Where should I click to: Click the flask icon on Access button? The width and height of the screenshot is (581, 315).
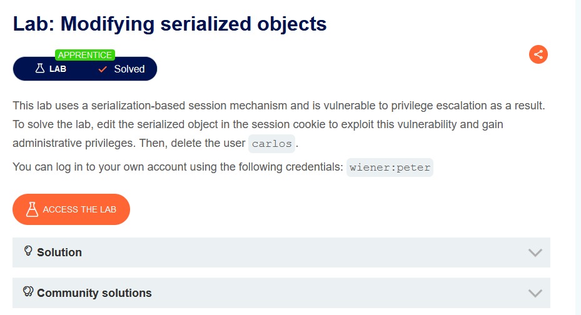[33, 209]
